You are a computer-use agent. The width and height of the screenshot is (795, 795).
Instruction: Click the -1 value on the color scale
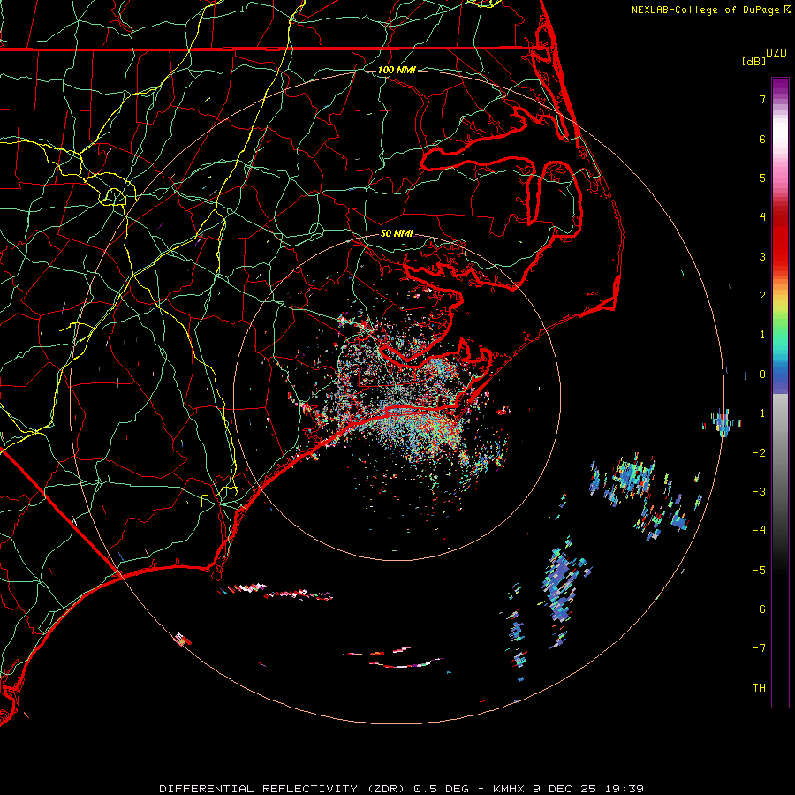[759, 413]
